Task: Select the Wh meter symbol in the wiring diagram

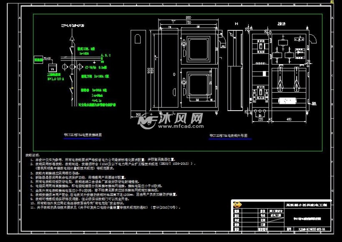Action: [x=53, y=68]
